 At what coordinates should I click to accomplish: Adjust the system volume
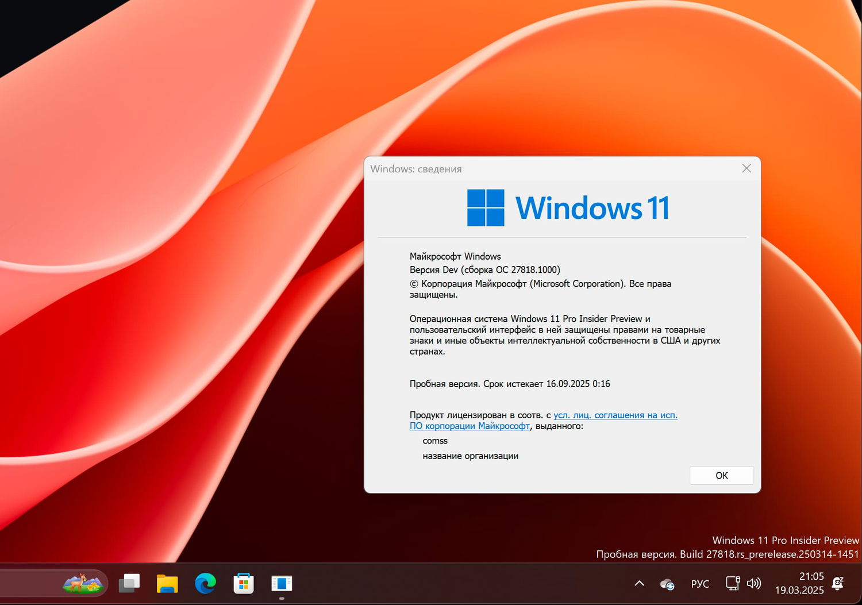coord(753,583)
